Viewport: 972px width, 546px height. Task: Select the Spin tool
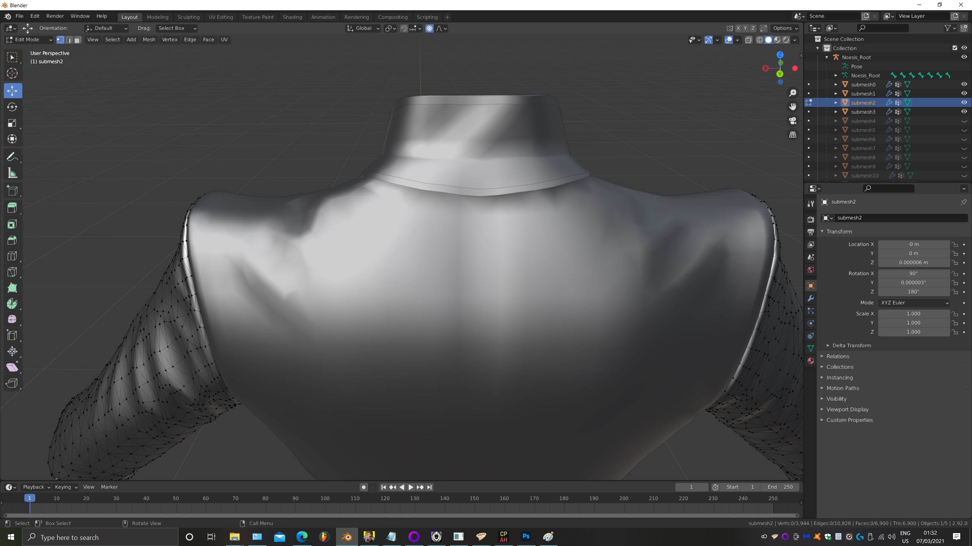coord(12,304)
